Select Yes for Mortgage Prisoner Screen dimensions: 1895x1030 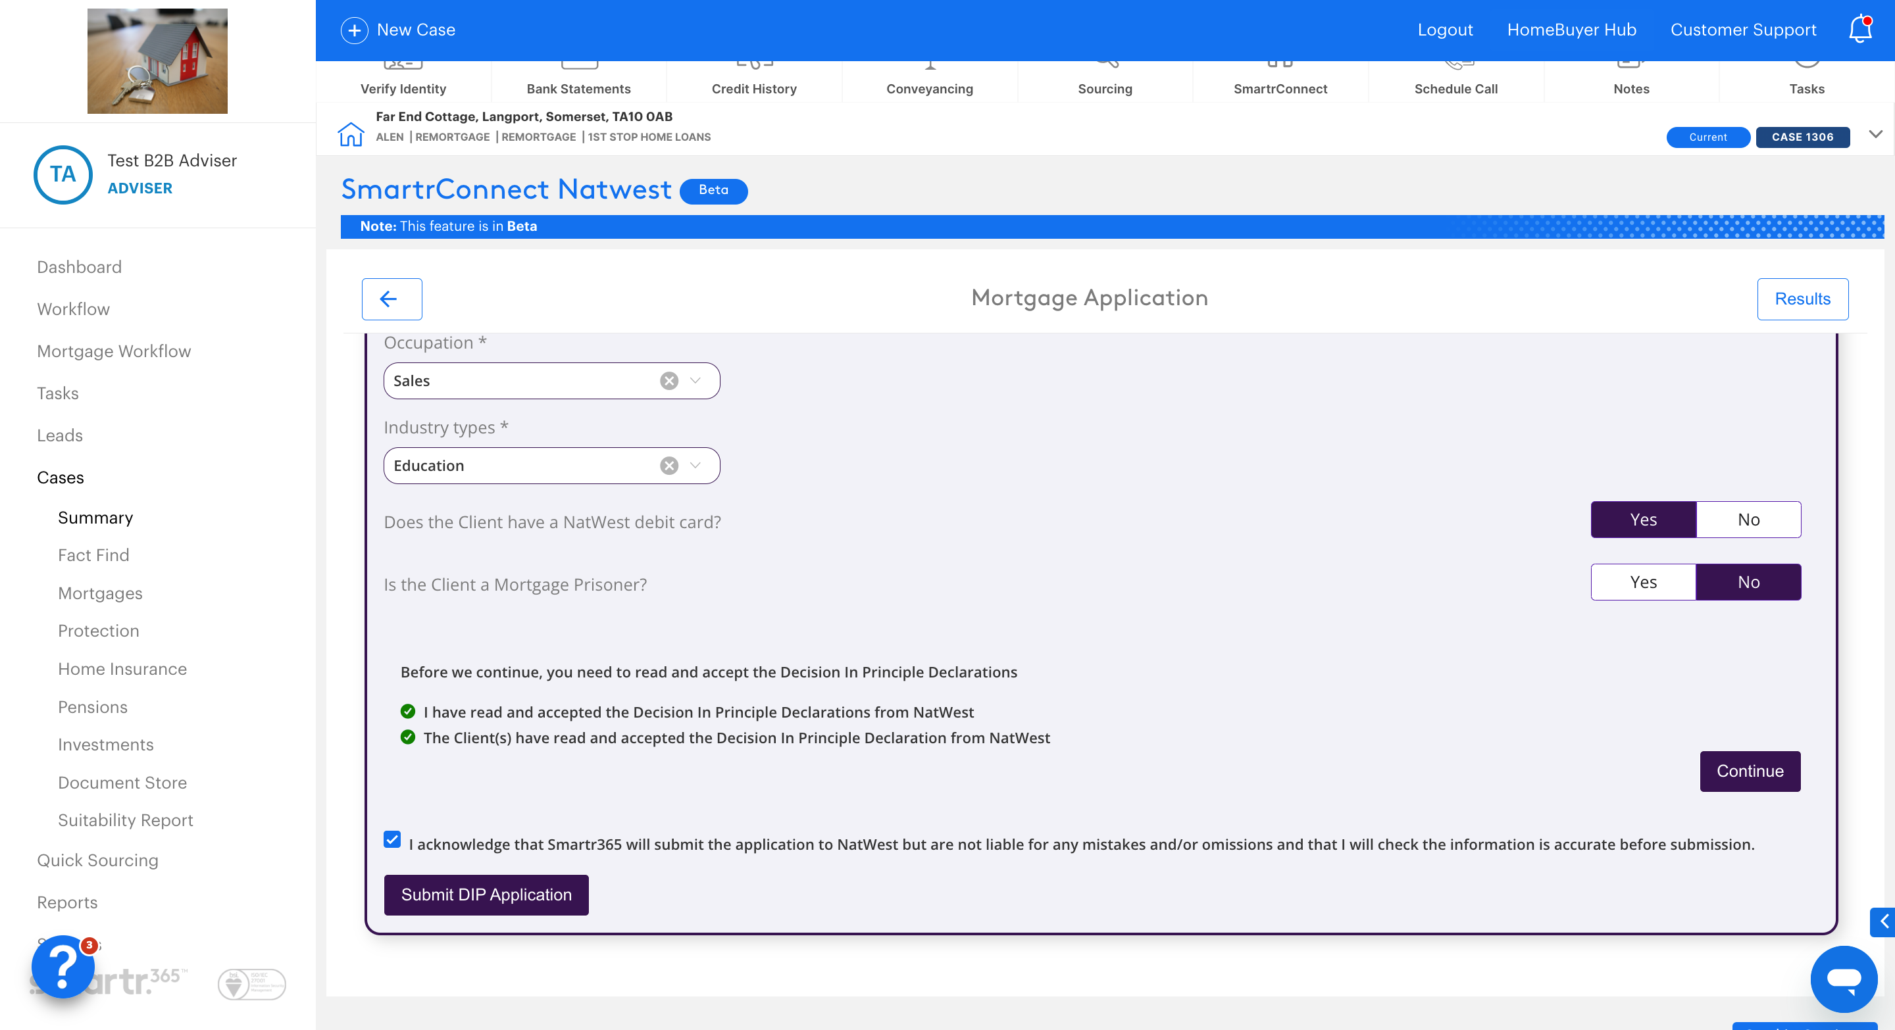1644,582
